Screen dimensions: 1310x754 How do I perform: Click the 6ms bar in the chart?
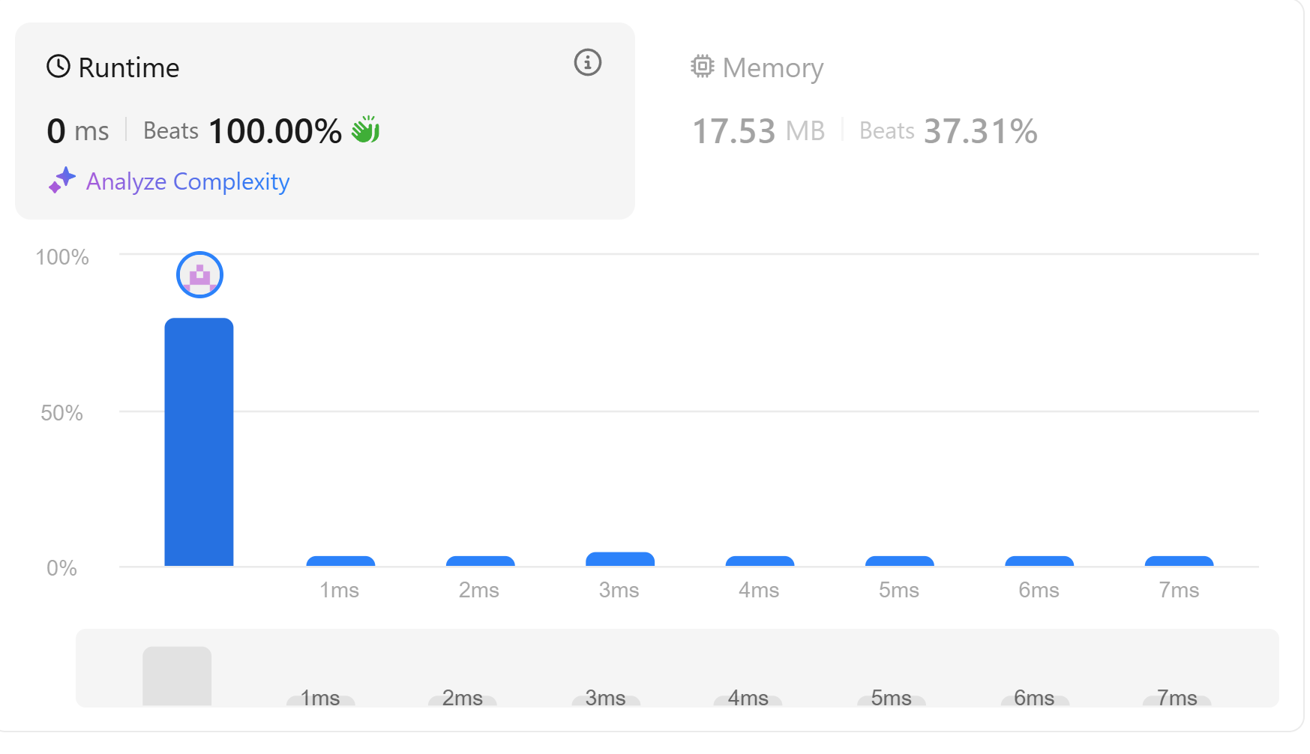[x=1039, y=561]
